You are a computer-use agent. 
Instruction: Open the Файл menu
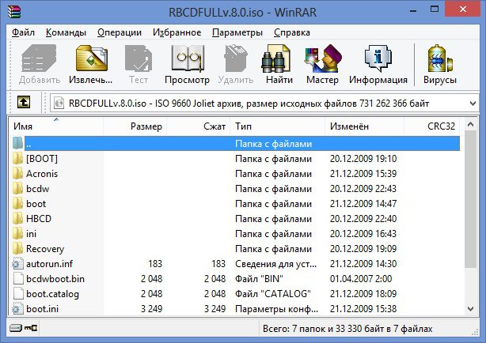pyautogui.click(x=23, y=32)
